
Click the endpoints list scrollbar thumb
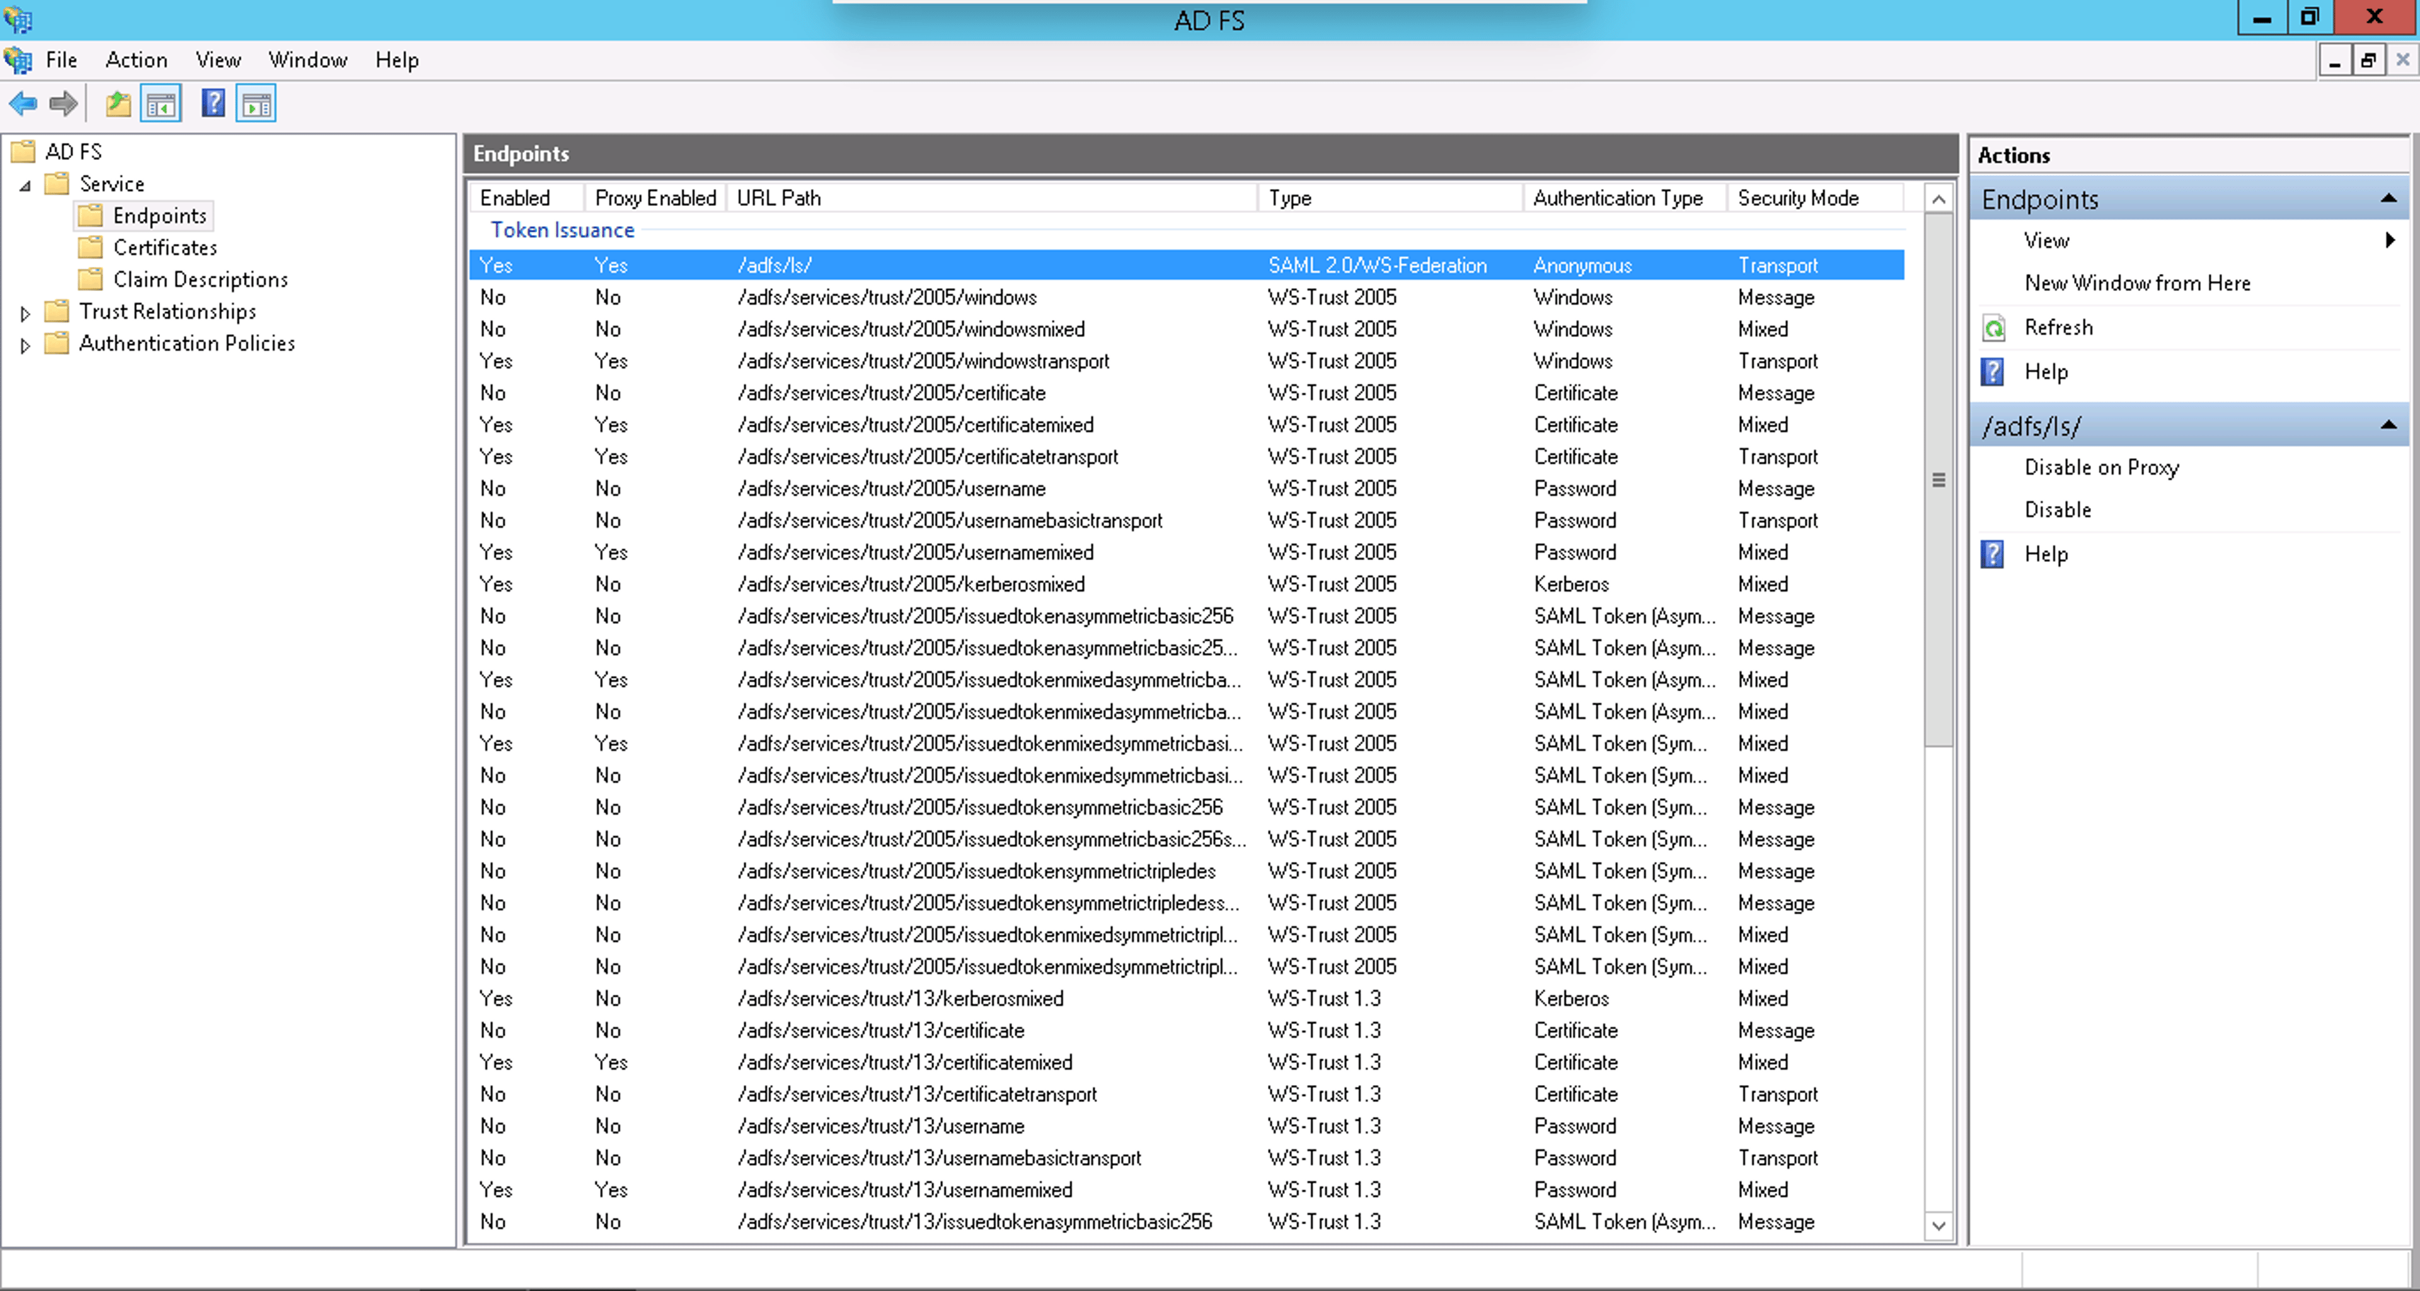pyautogui.click(x=1938, y=479)
